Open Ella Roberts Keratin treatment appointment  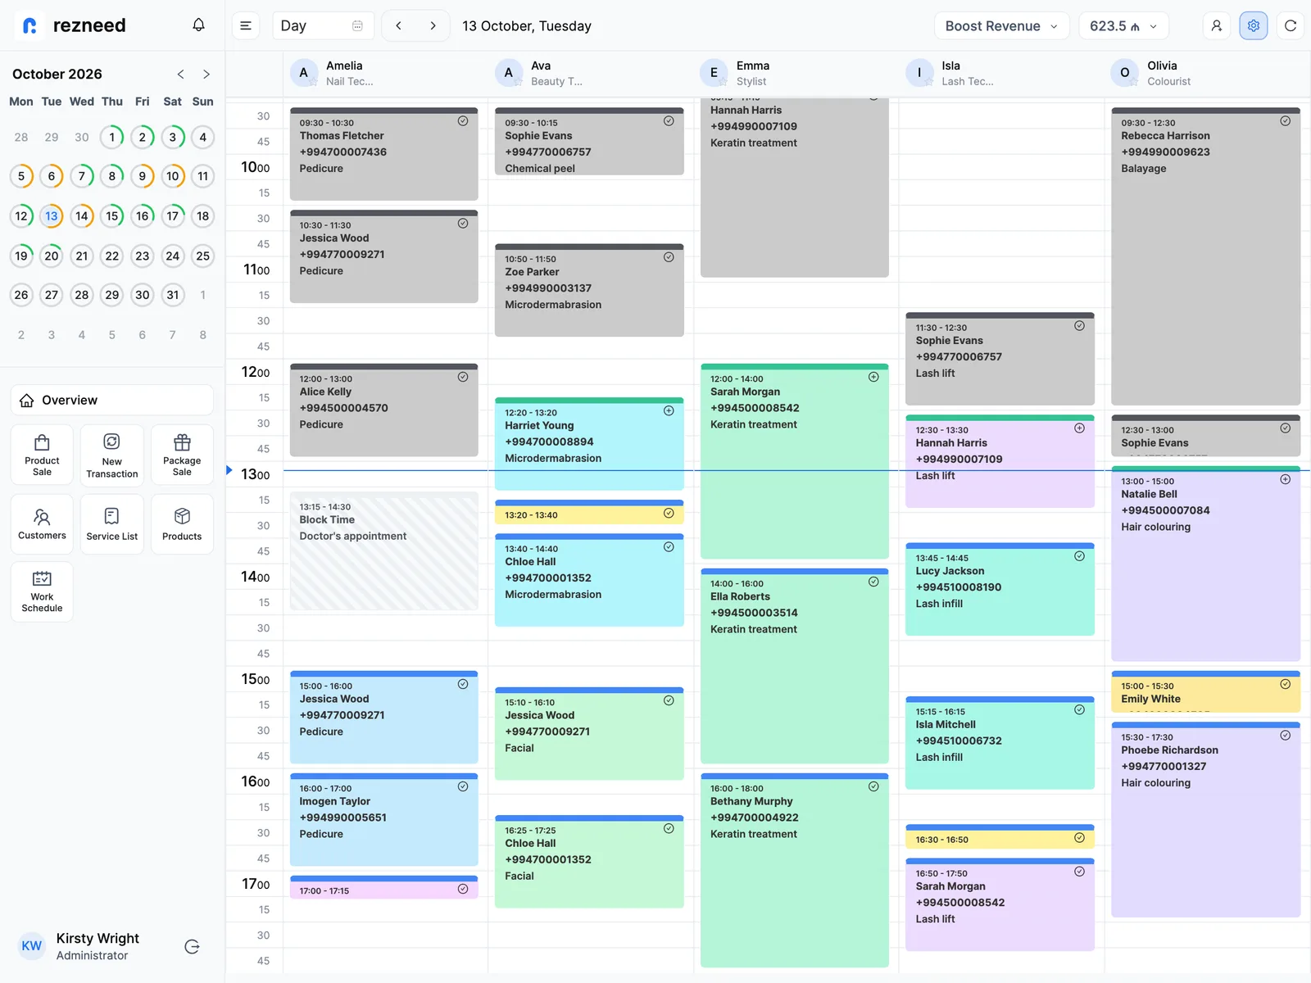pos(795,666)
